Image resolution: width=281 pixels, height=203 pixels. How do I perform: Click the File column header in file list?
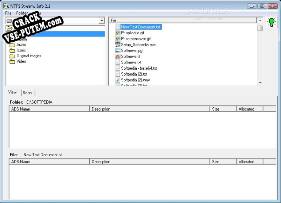(x=183, y=20)
